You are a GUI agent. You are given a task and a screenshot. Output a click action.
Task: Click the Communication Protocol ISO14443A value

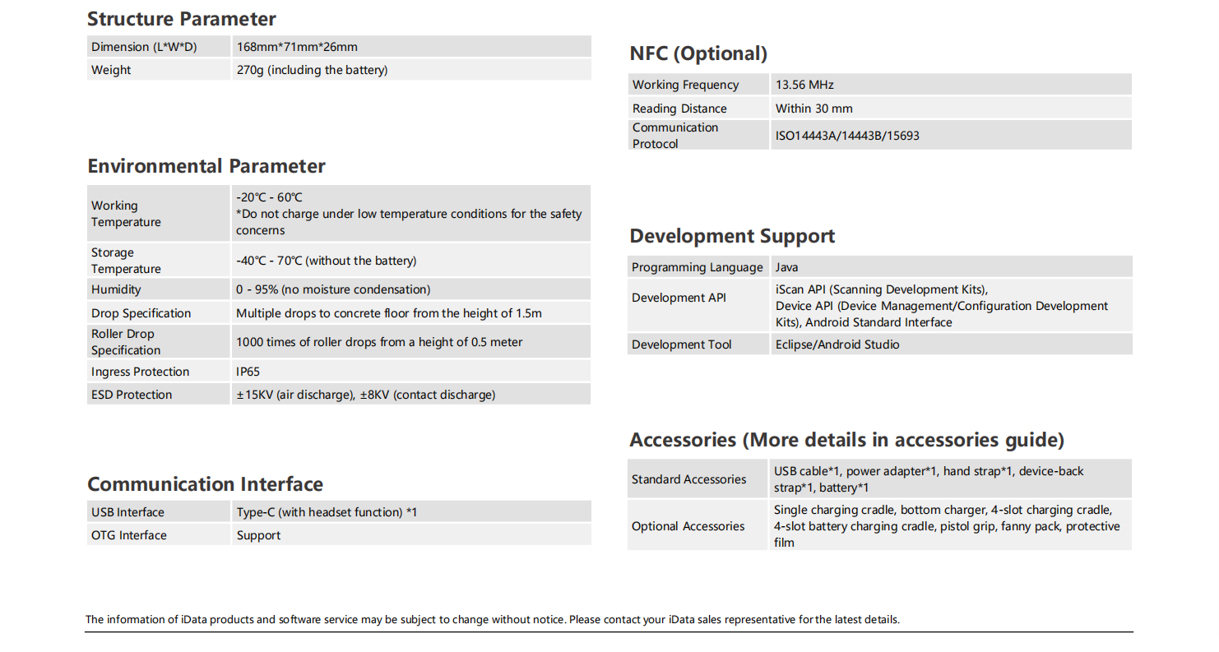847,136
